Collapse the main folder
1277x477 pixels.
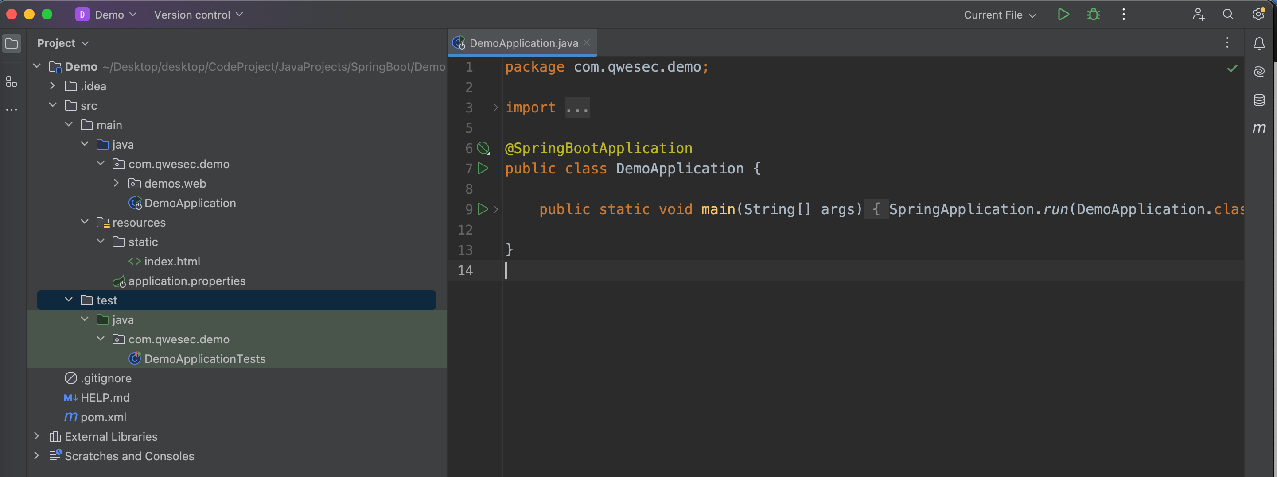[x=68, y=124]
